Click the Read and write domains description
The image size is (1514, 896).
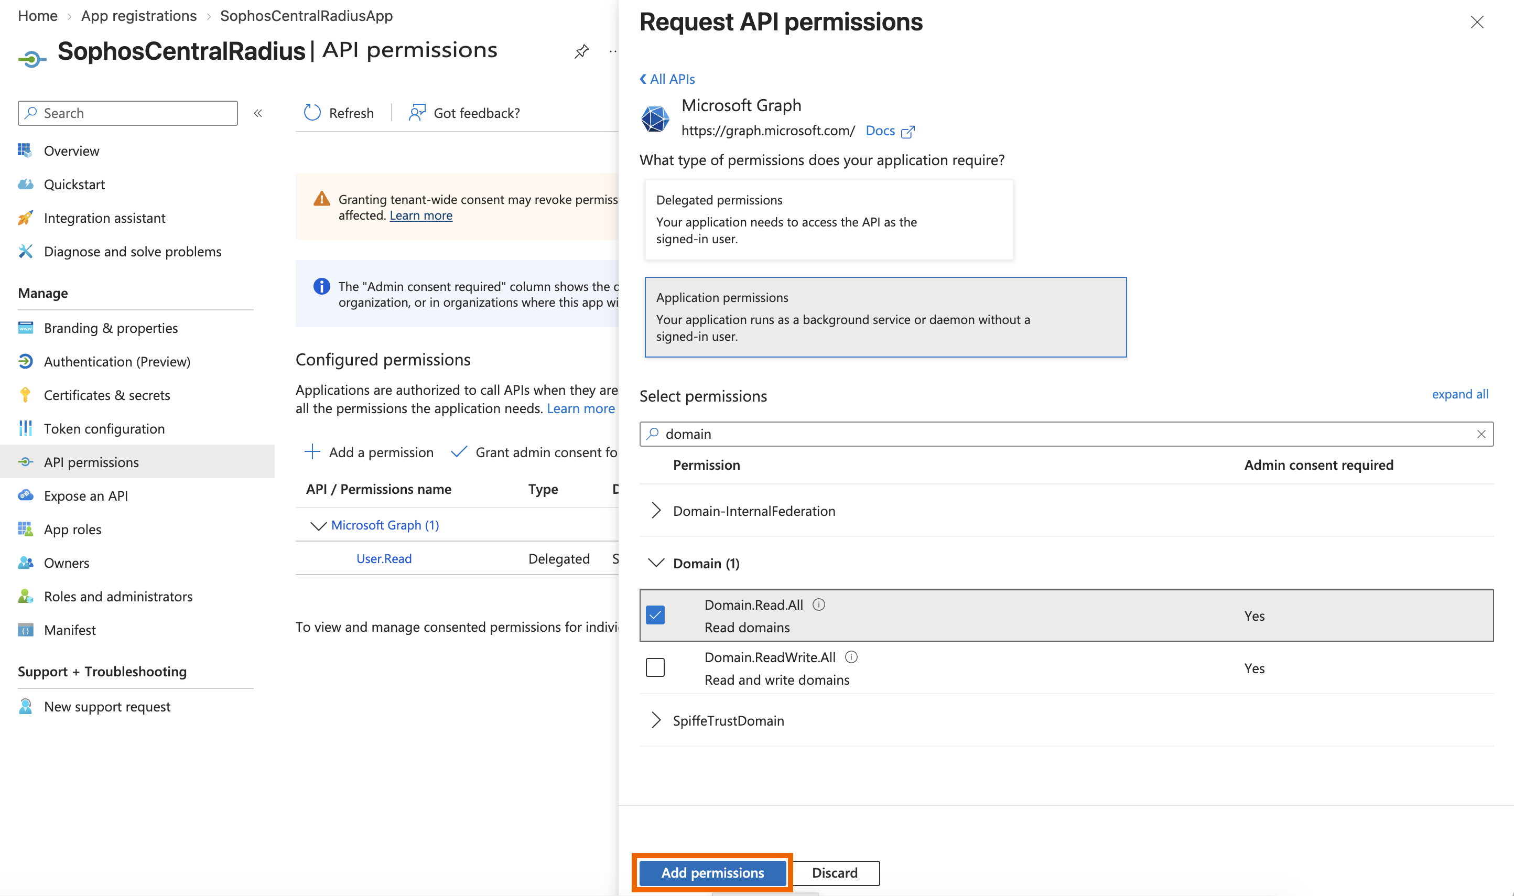click(x=777, y=680)
